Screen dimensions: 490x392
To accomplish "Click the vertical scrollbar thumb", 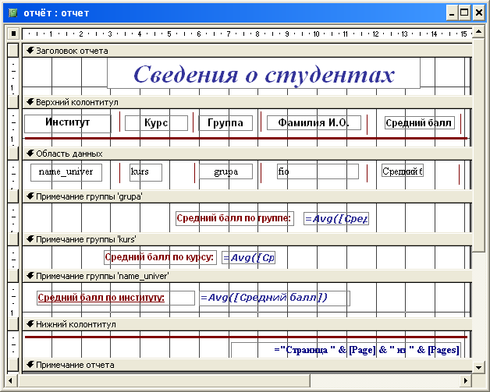I will click(478, 144).
